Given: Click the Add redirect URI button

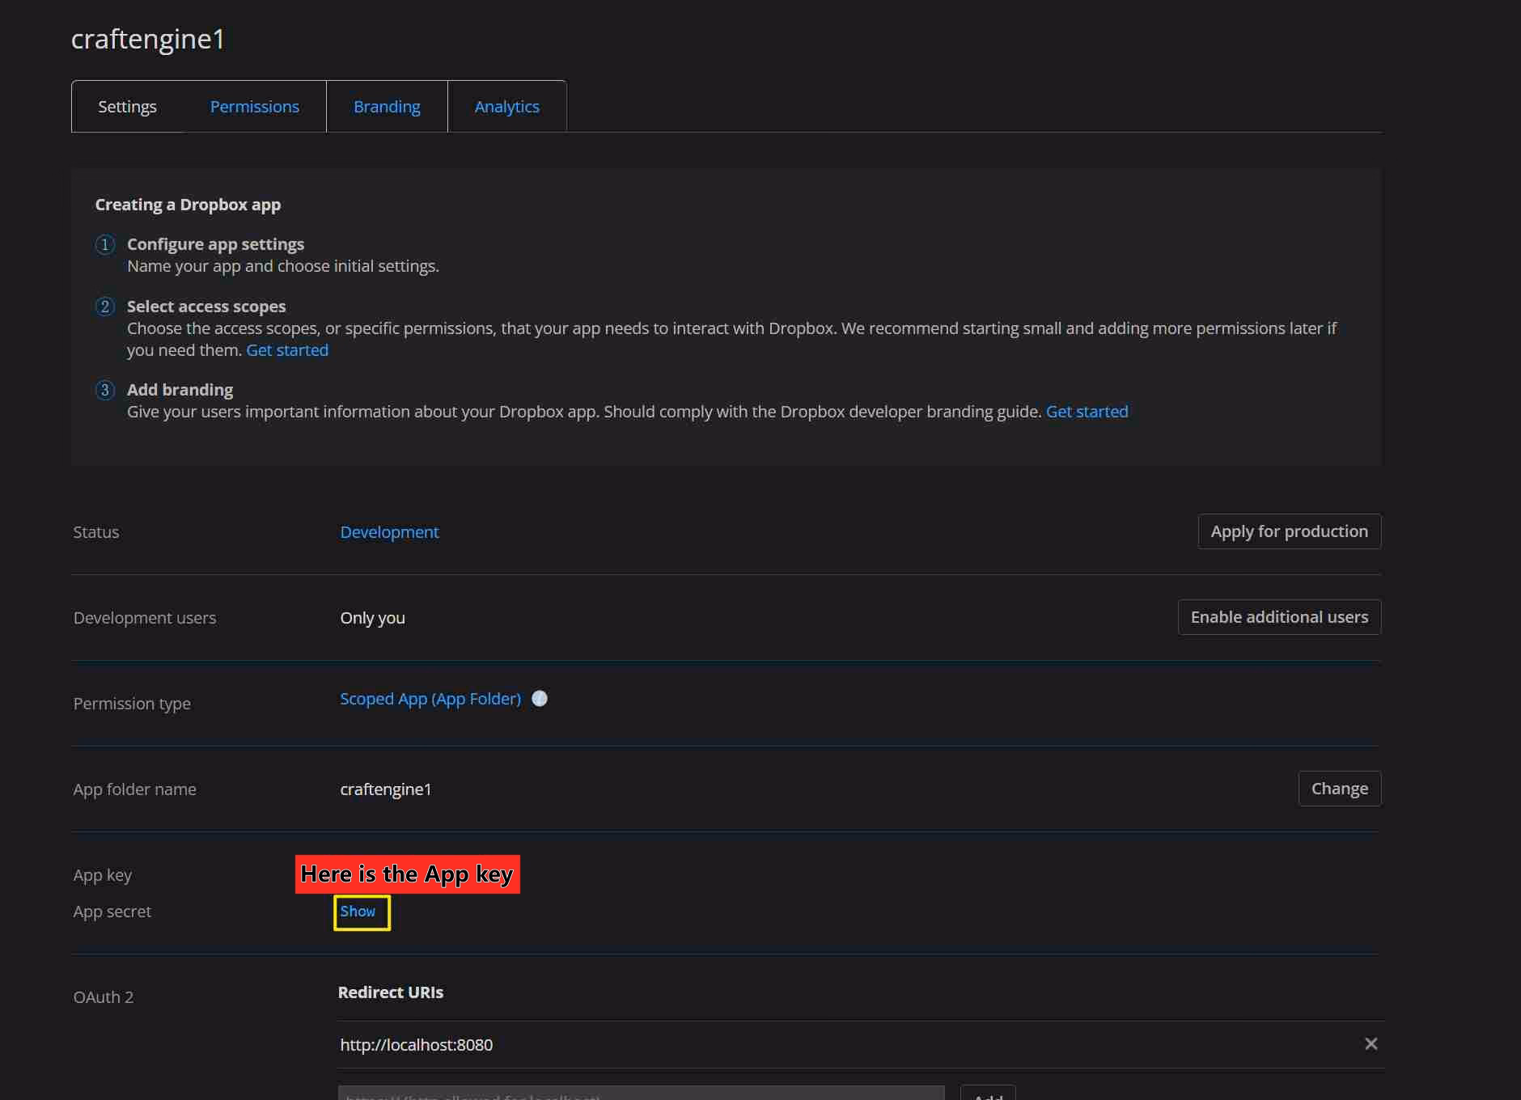Looking at the screenshot, I should click(x=988, y=1094).
